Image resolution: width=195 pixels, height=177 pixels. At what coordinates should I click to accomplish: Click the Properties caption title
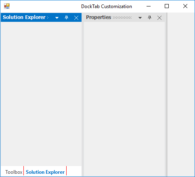click(x=99, y=17)
